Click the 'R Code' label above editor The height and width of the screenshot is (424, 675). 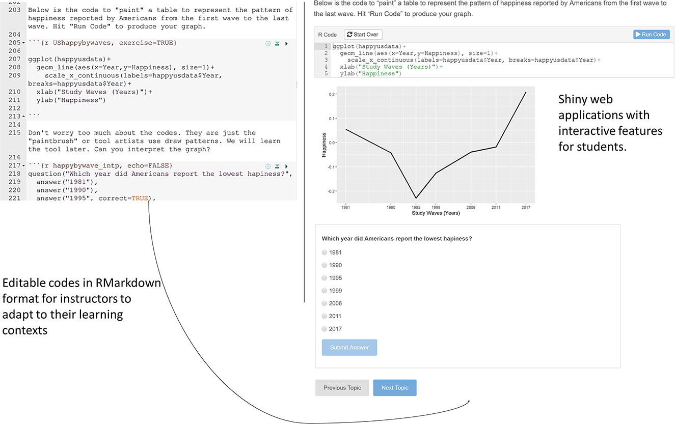point(328,35)
